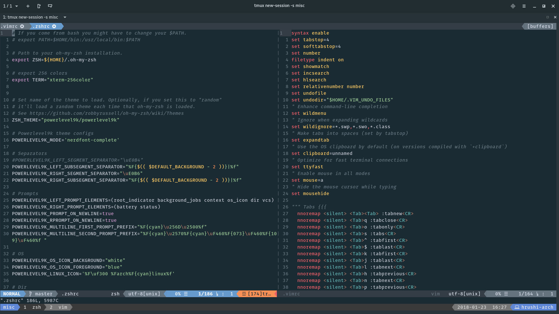The height and width of the screenshot is (314, 559).
Task: Click the split terminal right icon
Action: (x=39, y=6)
